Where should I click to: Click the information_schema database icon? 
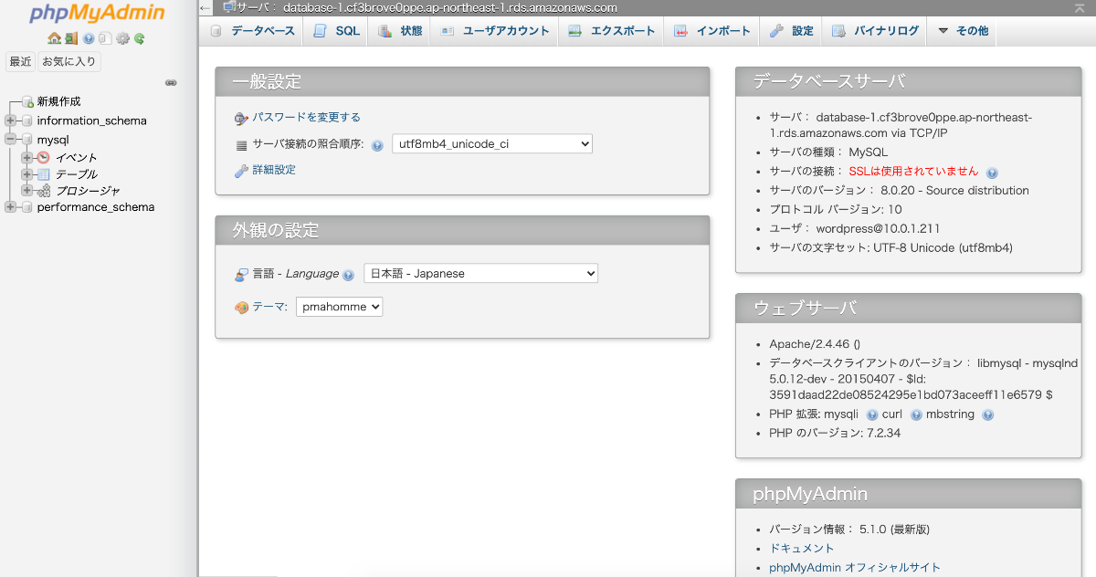(x=27, y=121)
